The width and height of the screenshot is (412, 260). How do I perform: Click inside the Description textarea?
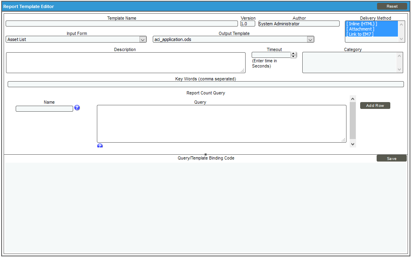125,62
